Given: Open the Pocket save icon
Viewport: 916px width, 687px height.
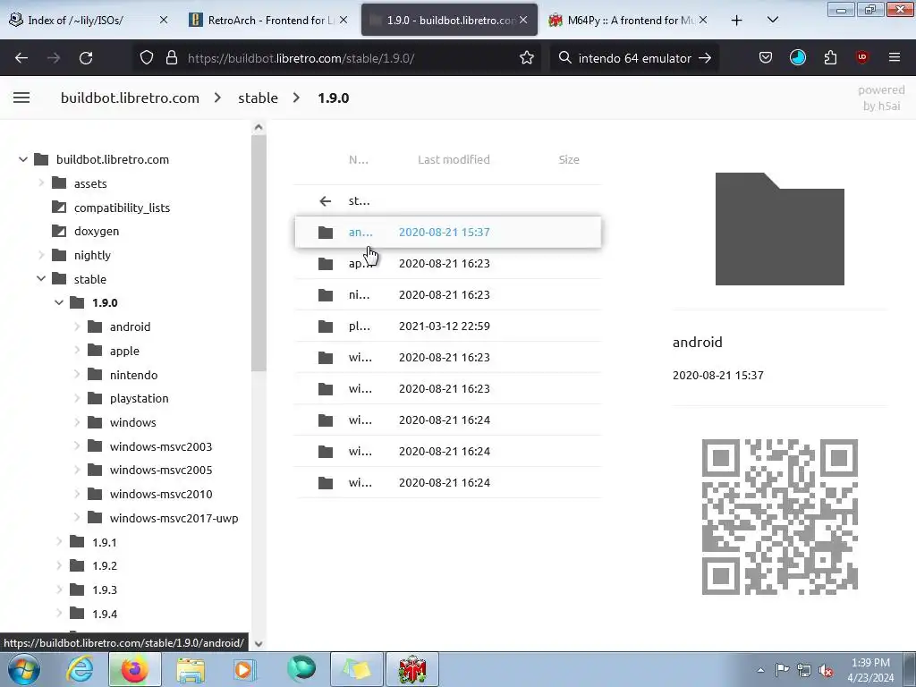Looking at the screenshot, I should point(766,58).
